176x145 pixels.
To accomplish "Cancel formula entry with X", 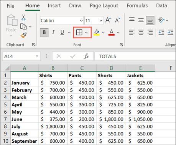I will tap(59, 56).
